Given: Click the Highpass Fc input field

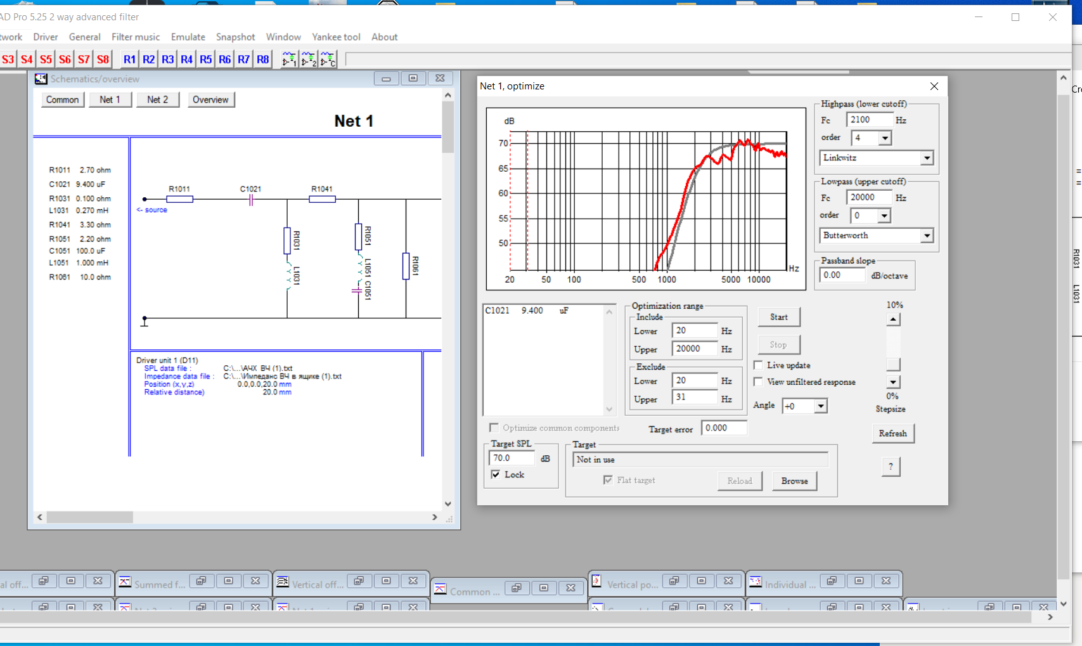Looking at the screenshot, I should (x=868, y=120).
